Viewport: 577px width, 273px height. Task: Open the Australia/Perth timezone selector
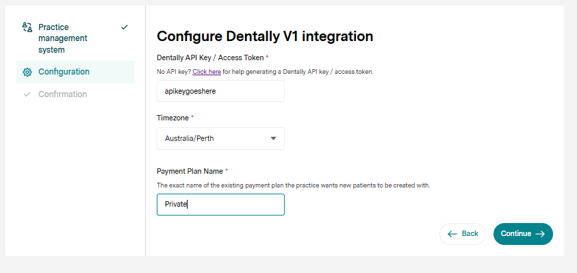tap(220, 139)
